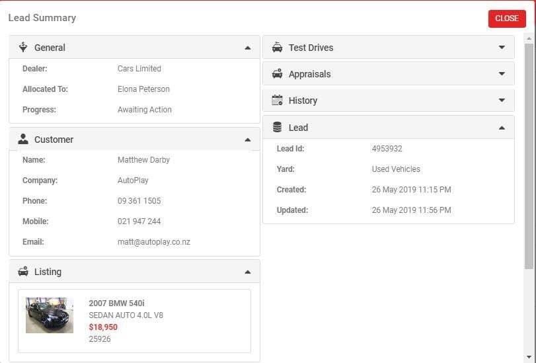The image size is (536, 363).
Task: Click the Created: label
Action: (291, 190)
